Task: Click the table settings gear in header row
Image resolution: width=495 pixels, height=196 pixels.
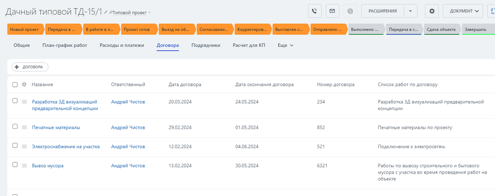Action: tap(24, 85)
